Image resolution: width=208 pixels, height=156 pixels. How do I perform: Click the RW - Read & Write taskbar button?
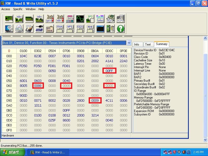[x=48, y=152]
